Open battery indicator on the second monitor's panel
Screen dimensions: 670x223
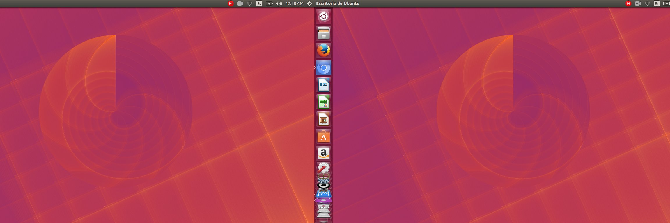pos(667,3)
